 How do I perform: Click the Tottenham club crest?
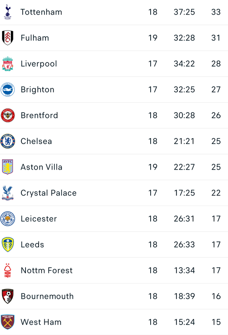[x=8, y=12]
